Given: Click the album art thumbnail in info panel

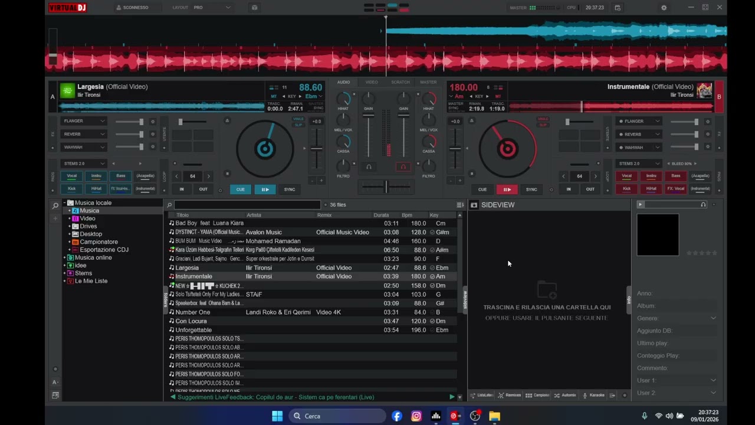Looking at the screenshot, I should click(x=658, y=235).
